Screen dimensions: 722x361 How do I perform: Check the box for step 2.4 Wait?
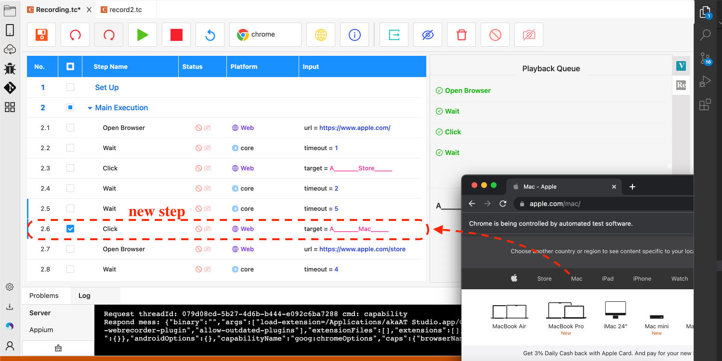[x=70, y=188]
